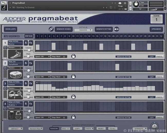The image size is (167, 133).
Task: Click the Random scenes button
Action: coord(54,129)
